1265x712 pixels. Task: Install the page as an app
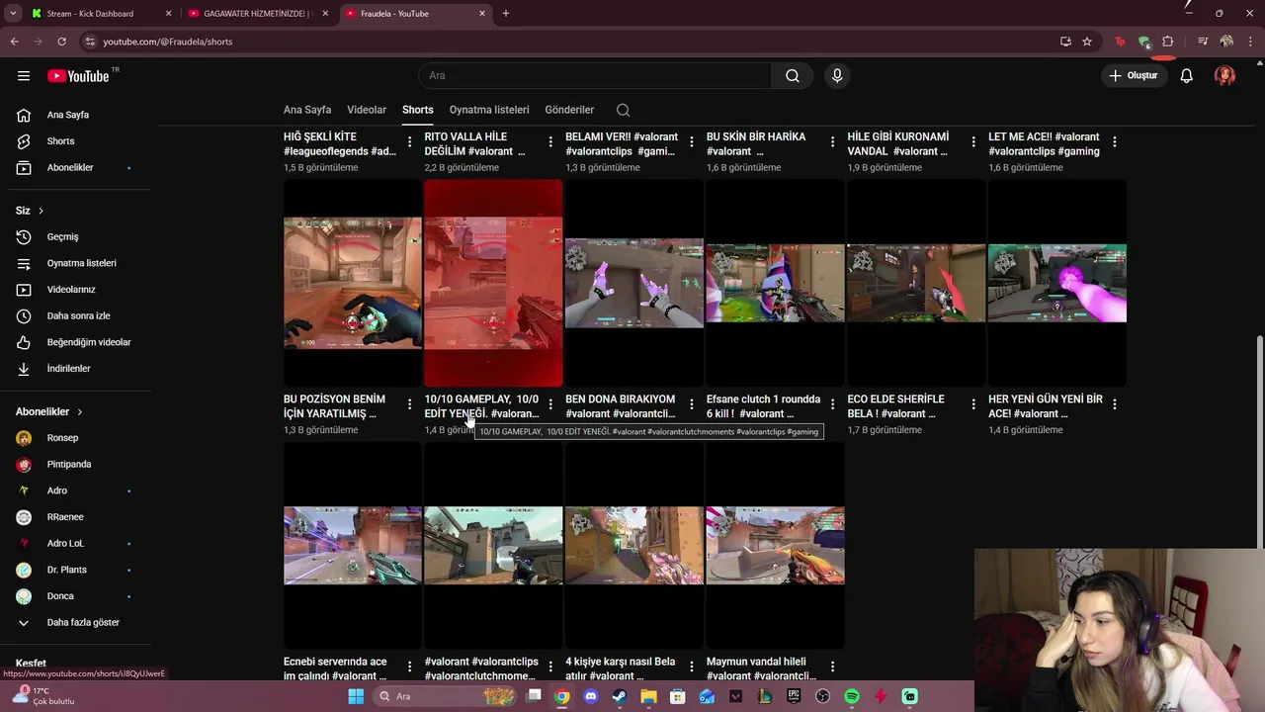[x=1065, y=42]
